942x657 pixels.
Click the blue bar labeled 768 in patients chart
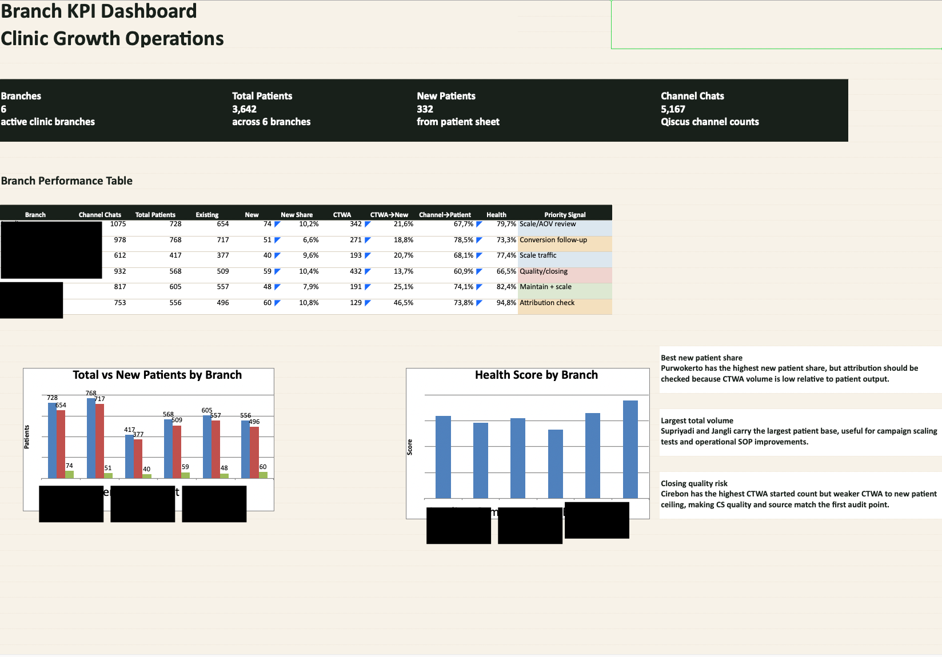(91, 438)
